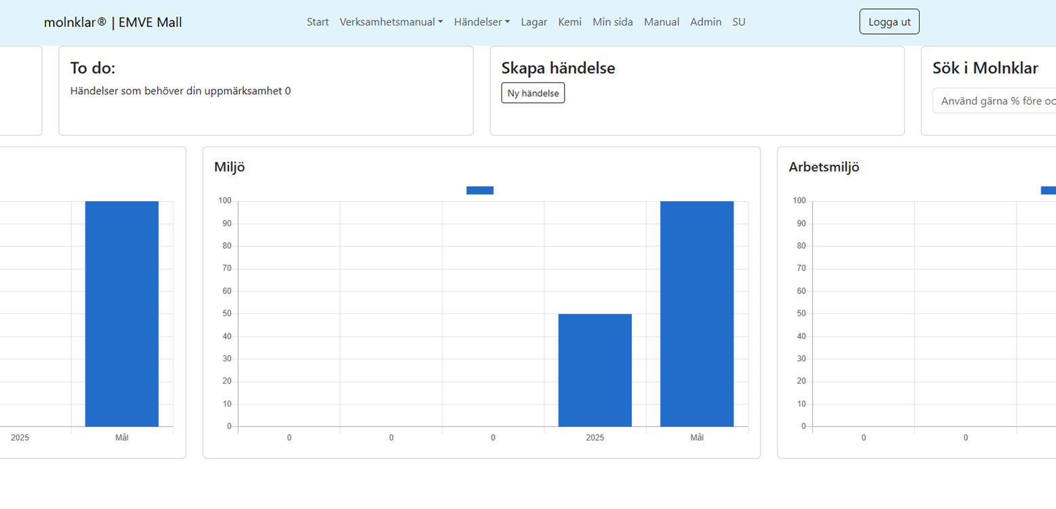Click the SU nav item
This screenshot has height=509, width=1056.
[739, 22]
